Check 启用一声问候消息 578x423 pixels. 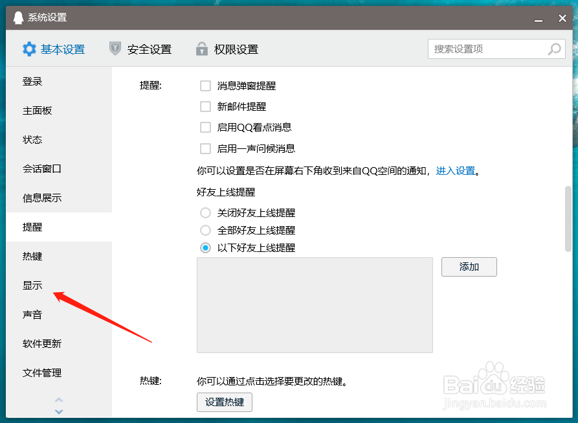(x=205, y=148)
